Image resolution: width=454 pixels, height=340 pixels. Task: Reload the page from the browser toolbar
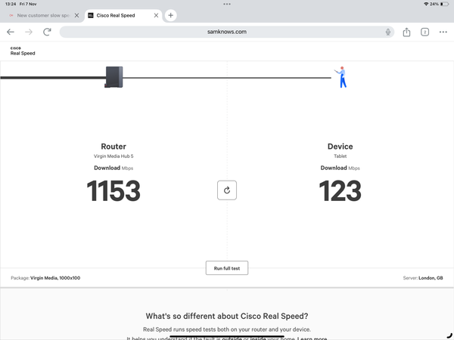47,32
